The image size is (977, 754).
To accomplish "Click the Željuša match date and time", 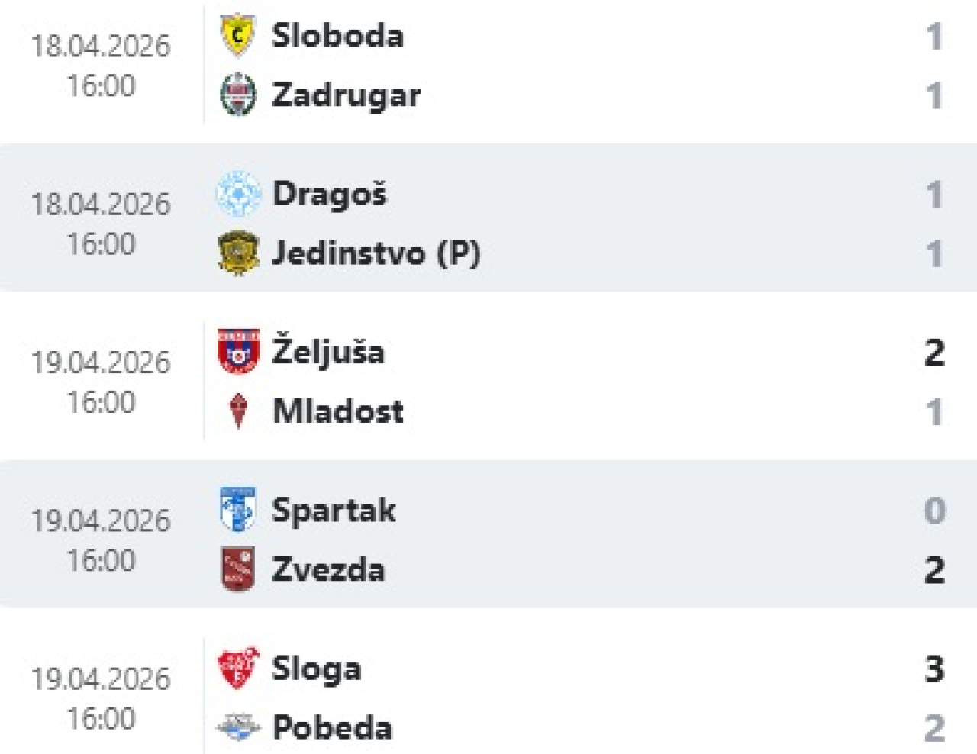I will 101,382.
